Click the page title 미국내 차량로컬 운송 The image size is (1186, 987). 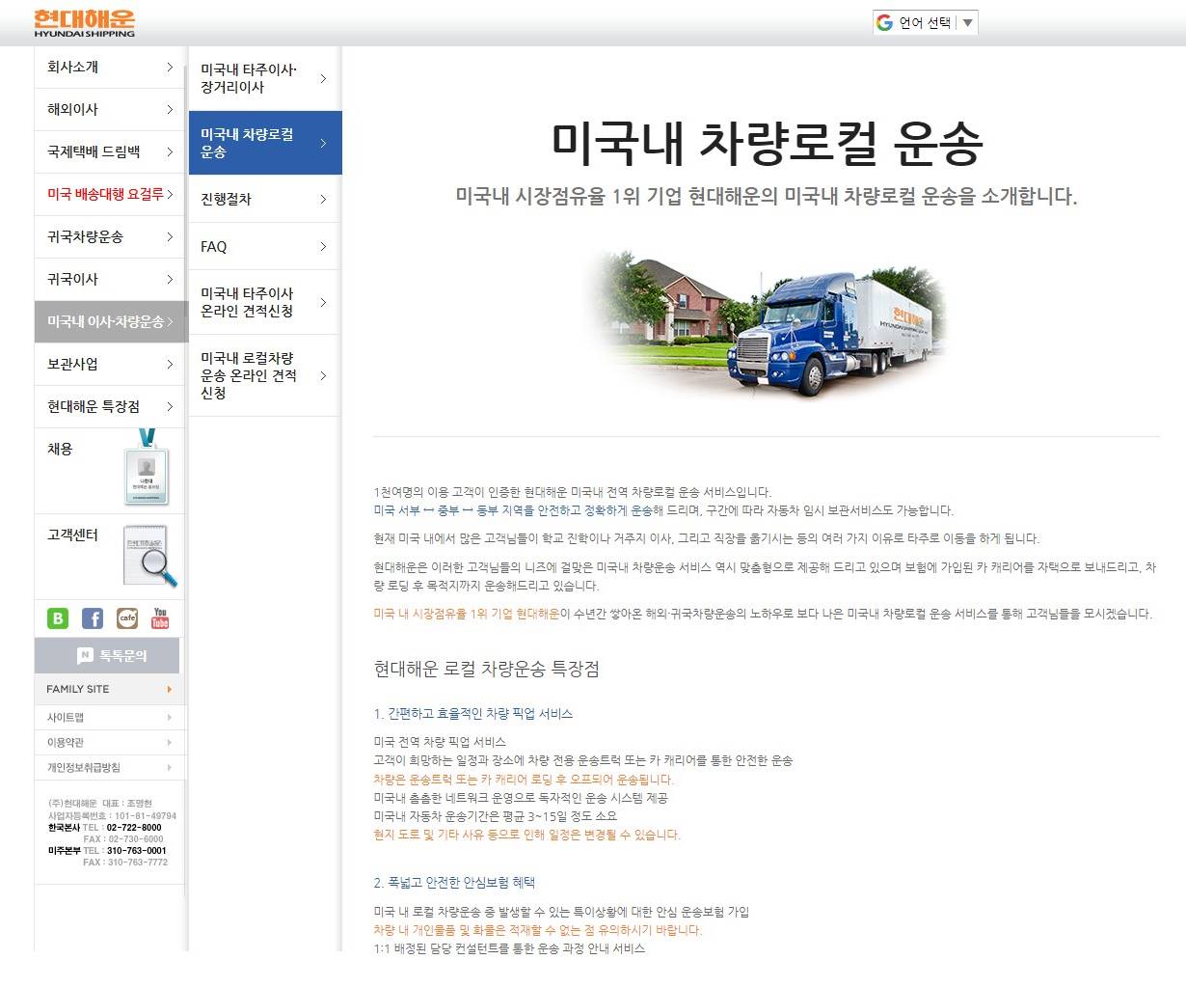[767, 142]
